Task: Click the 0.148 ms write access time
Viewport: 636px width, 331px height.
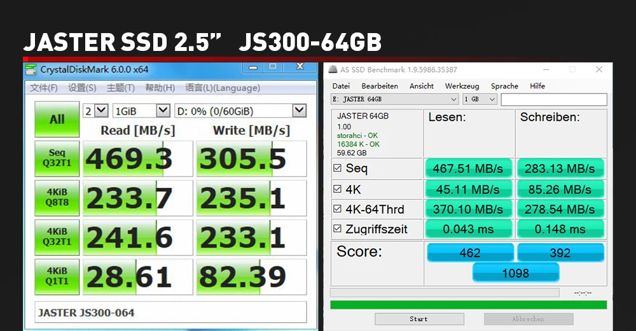Action: pyautogui.click(x=560, y=229)
